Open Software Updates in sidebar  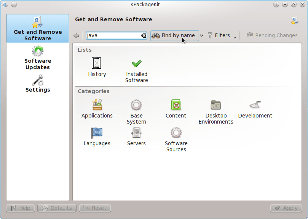[x=38, y=58]
